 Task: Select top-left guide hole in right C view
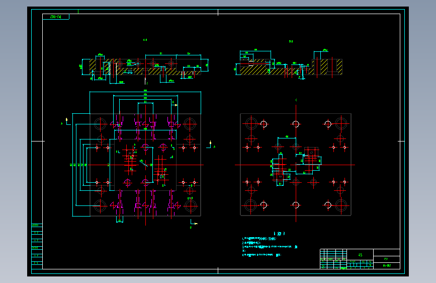[251, 123]
